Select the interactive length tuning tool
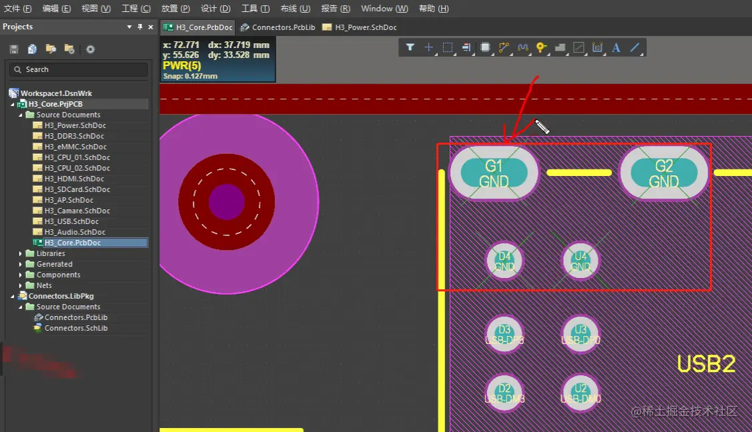This screenshot has height=432, width=752. [x=522, y=47]
